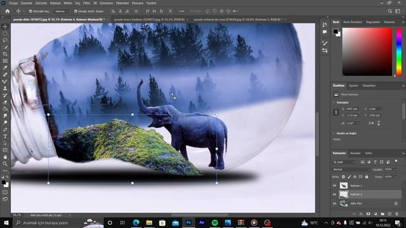Open the Dosya menu

13,3
